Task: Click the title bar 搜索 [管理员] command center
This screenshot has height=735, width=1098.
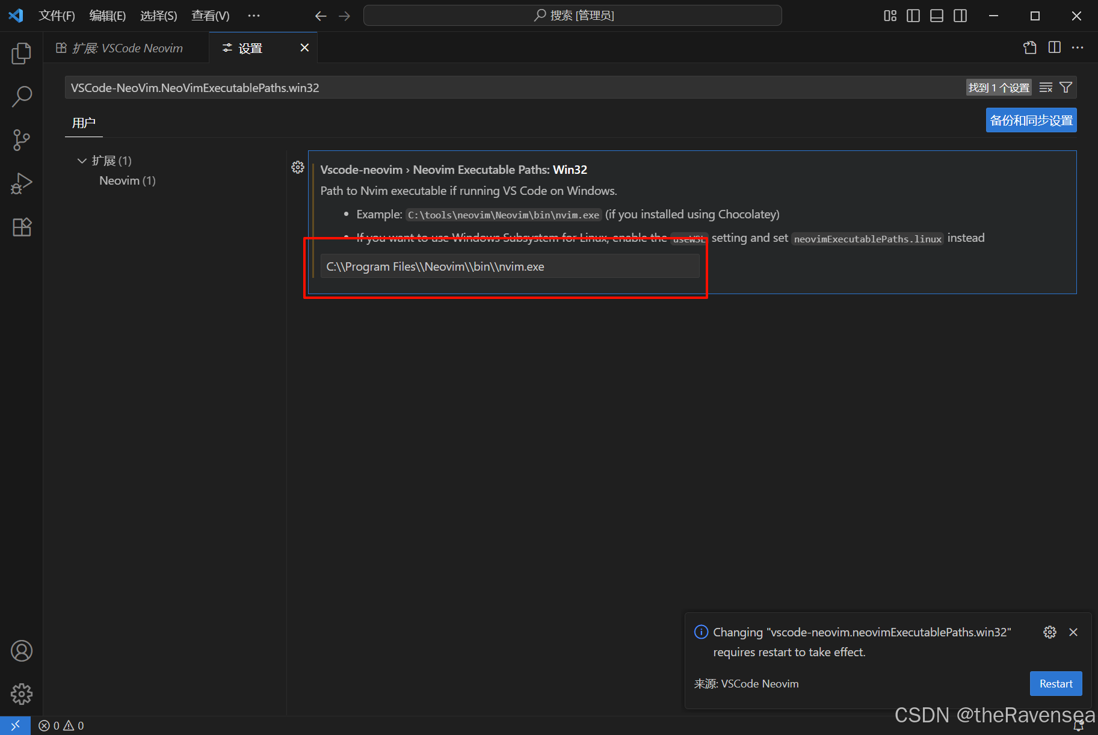Action: pyautogui.click(x=572, y=16)
